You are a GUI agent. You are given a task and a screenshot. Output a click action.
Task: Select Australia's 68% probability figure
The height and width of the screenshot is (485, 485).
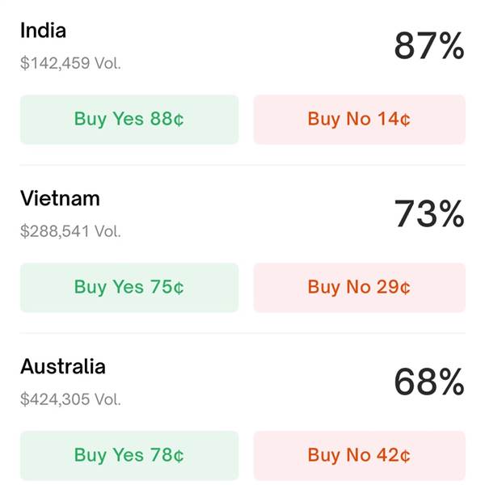pyautogui.click(x=429, y=382)
